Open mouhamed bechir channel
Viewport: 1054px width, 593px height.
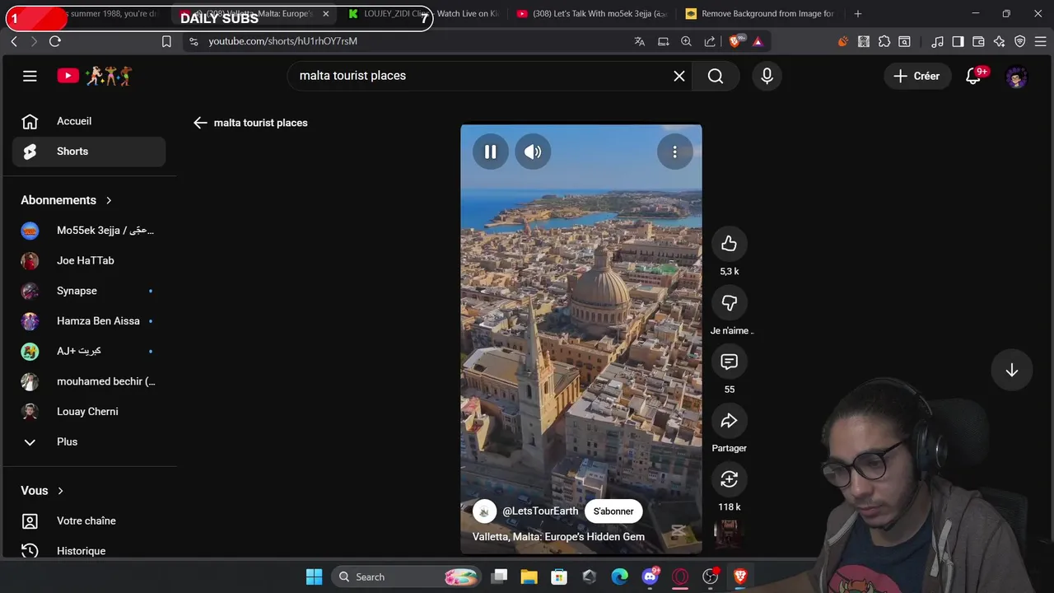click(89, 381)
